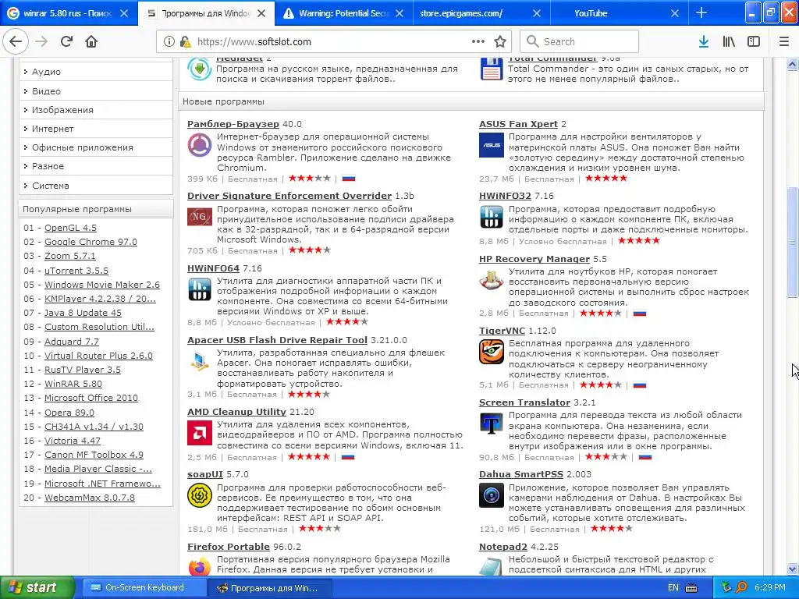The image size is (799, 599).
Task: Click the HWiNFO64 program icon
Action: click(x=199, y=289)
